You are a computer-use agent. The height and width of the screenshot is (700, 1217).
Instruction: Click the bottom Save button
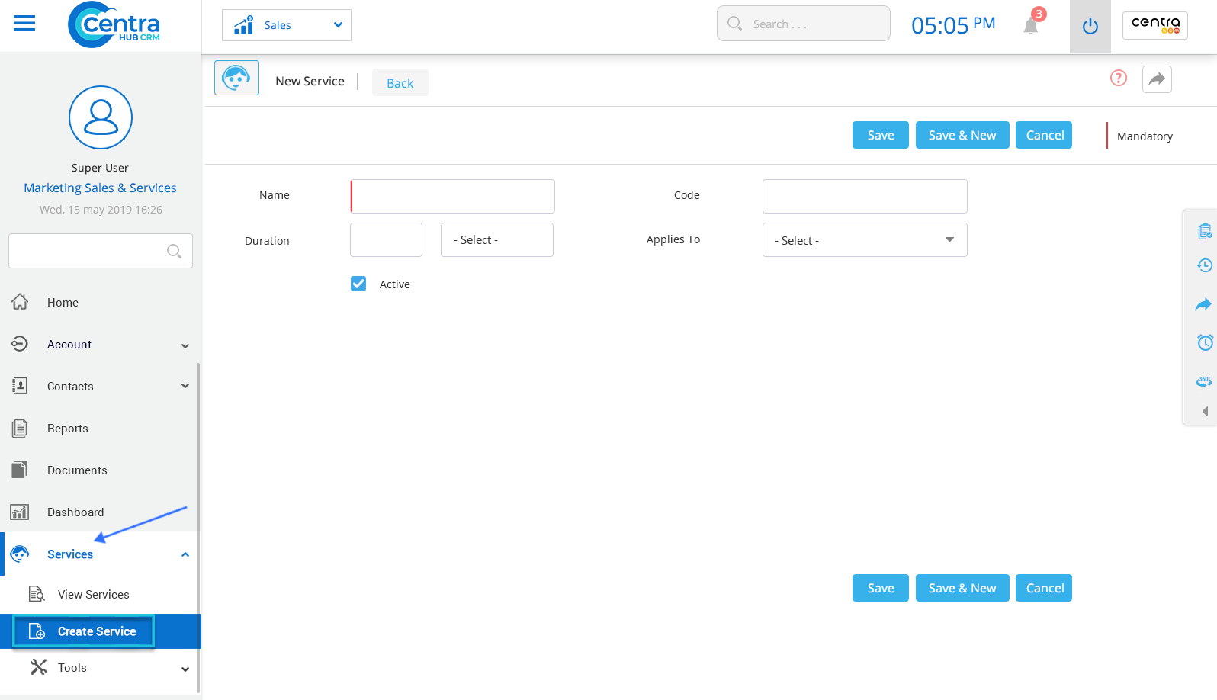(881, 588)
